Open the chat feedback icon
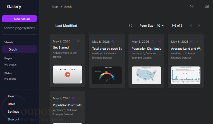 pos(192,7)
